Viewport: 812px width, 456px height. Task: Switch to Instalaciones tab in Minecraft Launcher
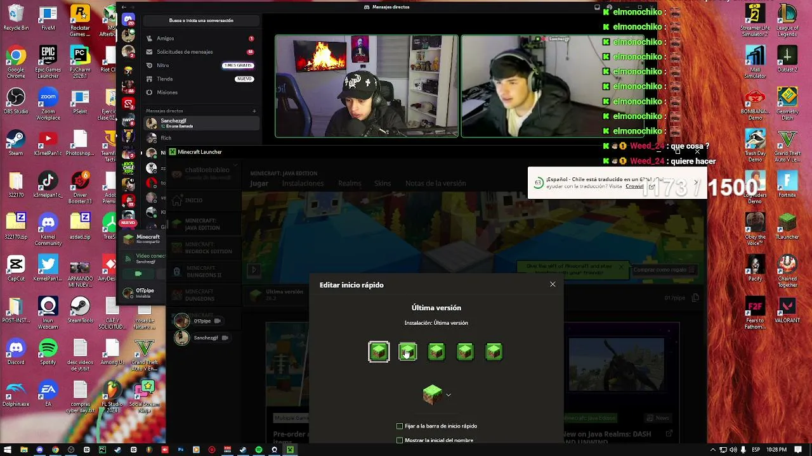coord(303,184)
